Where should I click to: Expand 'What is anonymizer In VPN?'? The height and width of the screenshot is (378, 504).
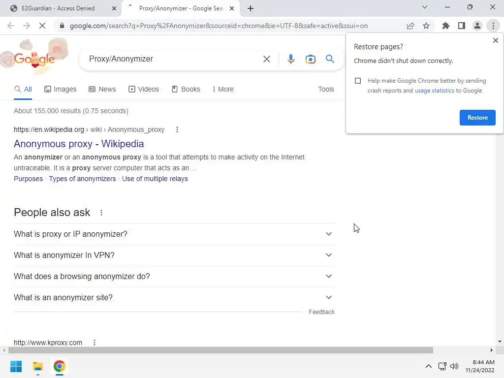click(174, 255)
